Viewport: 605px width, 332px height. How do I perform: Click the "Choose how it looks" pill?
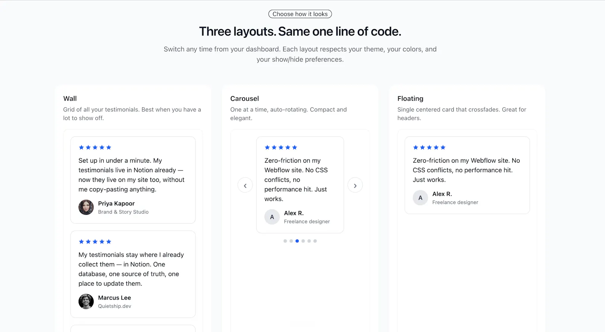(300, 14)
